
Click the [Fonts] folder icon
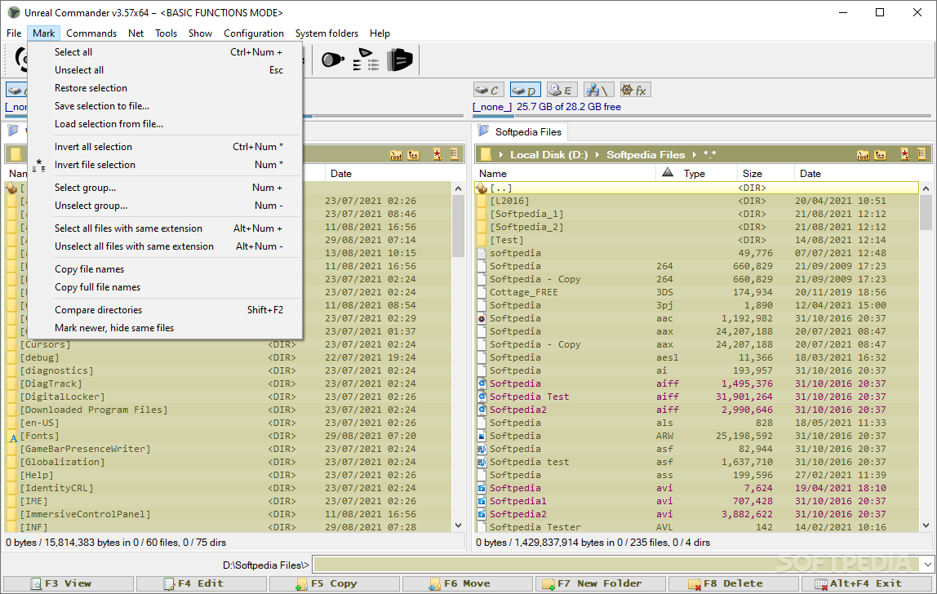click(13, 437)
